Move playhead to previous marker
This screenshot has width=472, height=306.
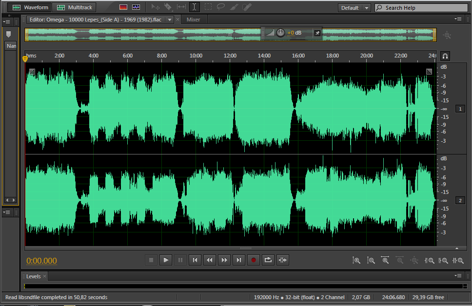tap(195, 260)
